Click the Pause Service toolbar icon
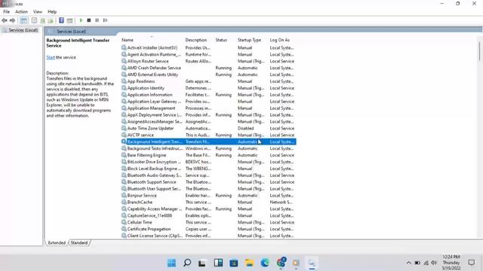Image resolution: width=483 pixels, height=271 pixels. [97, 20]
